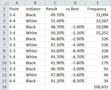Select row 1 header
Viewport: 111px width, 90px height.
[4, 9]
